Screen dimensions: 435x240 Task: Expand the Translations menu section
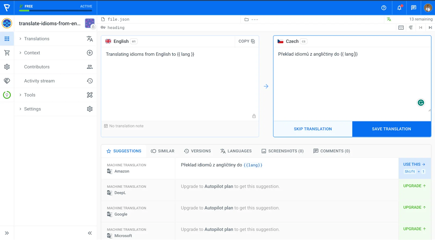(37, 39)
